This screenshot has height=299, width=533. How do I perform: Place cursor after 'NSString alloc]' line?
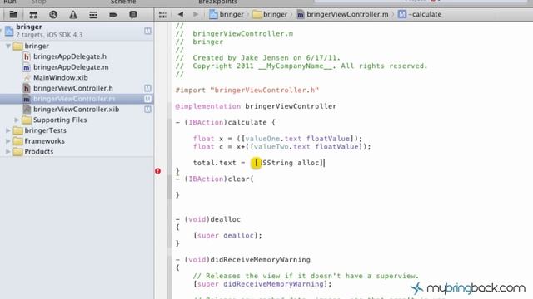pos(324,163)
